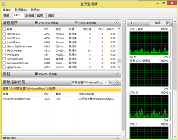The image size is (178, 140).
Task: Click the main pane scrollbar up arrow
Action: pyautogui.click(x=124, y=21)
